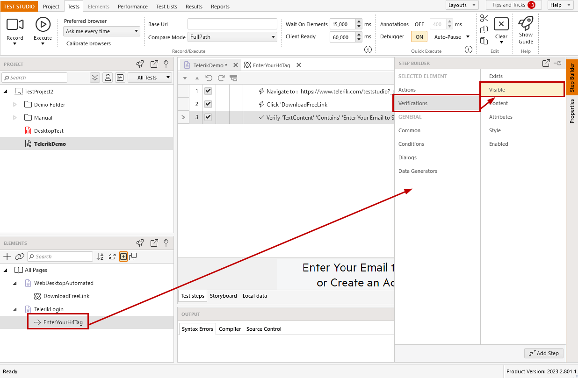Open the Compiler output tab

(230, 329)
